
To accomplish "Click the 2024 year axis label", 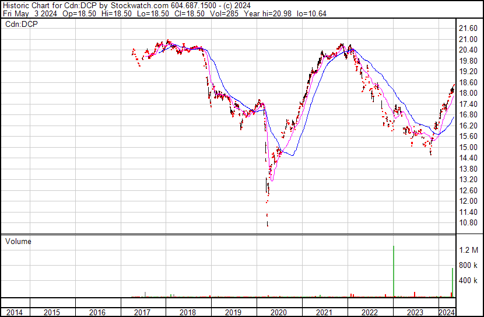I will [x=447, y=312].
